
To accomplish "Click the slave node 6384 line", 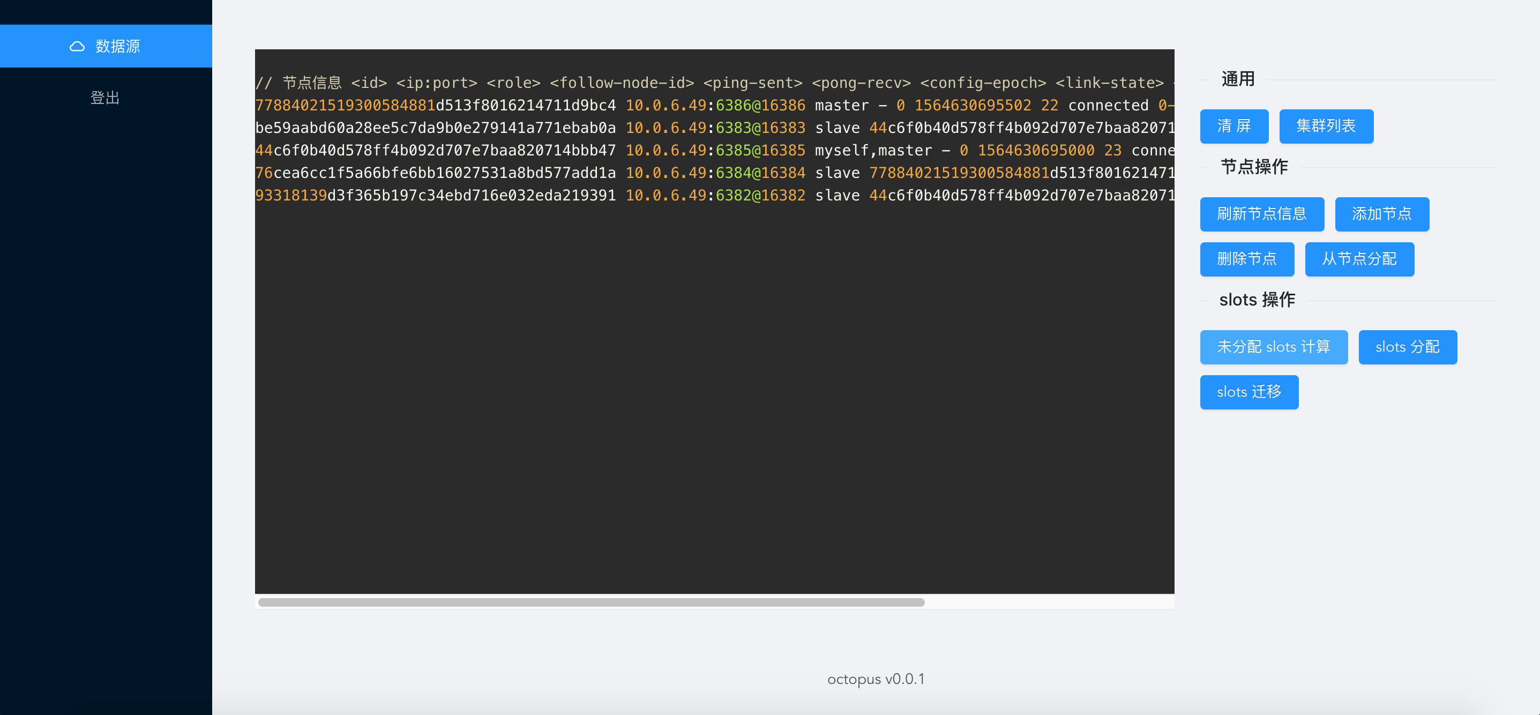I will [714, 173].
